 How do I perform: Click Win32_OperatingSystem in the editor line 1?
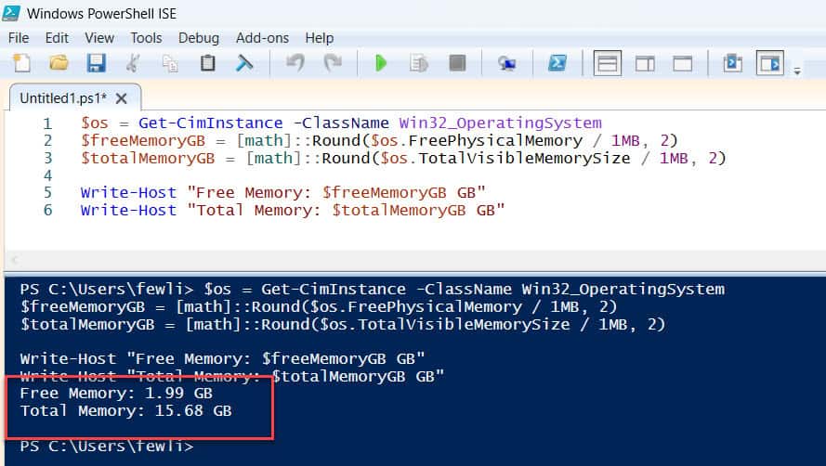[501, 123]
